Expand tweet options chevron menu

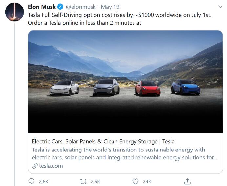point(220,7)
